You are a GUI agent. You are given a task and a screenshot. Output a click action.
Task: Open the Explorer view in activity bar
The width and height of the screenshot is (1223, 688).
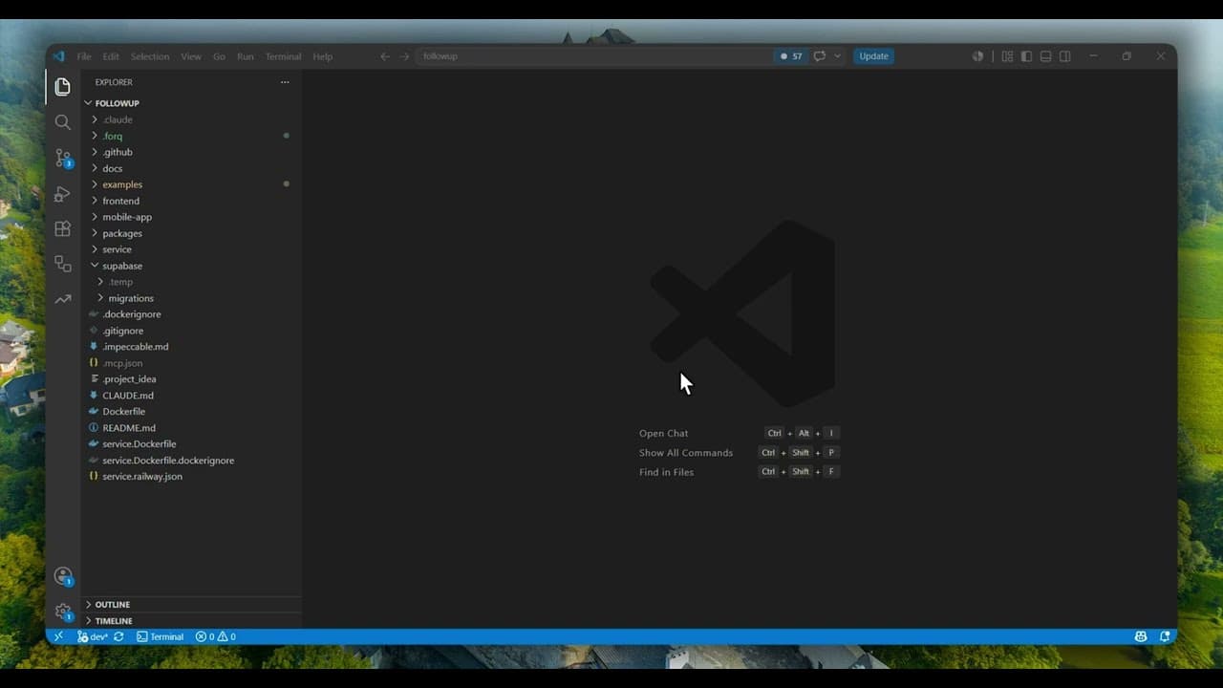(63, 87)
